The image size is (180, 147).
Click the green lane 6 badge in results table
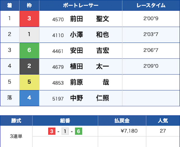coord(29,50)
